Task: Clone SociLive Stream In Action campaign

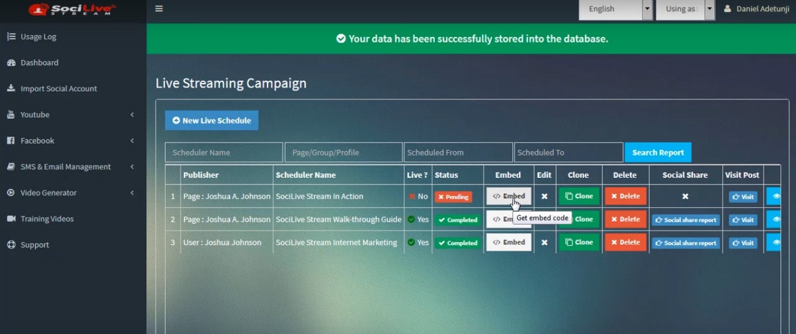Action: (x=579, y=196)
